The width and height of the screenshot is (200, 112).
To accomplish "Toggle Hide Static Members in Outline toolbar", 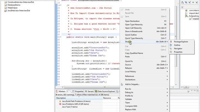I will pos(190,2).
